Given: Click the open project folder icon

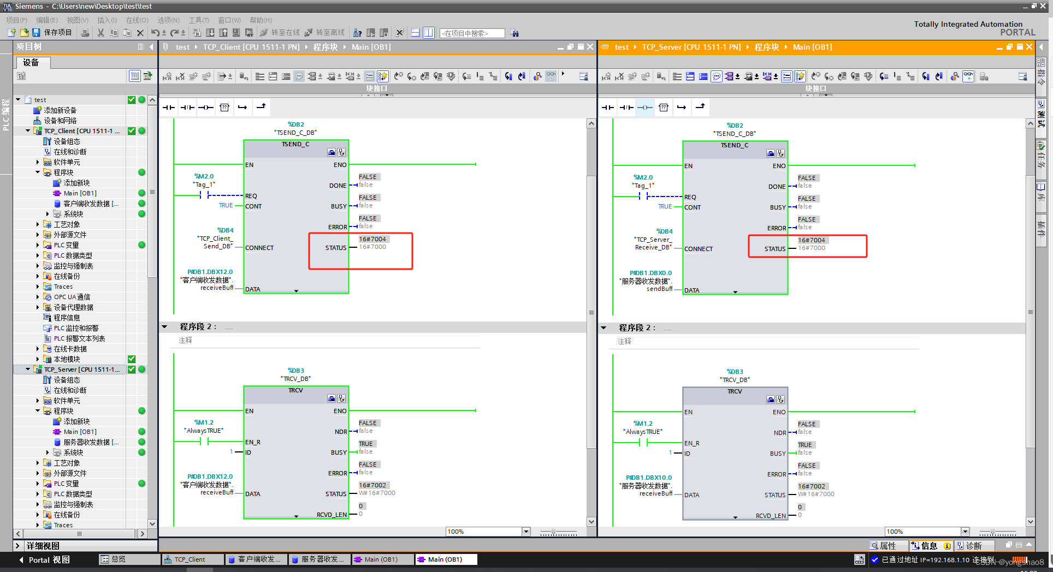Looking at the screenshot, I should [x=24, y=33].
